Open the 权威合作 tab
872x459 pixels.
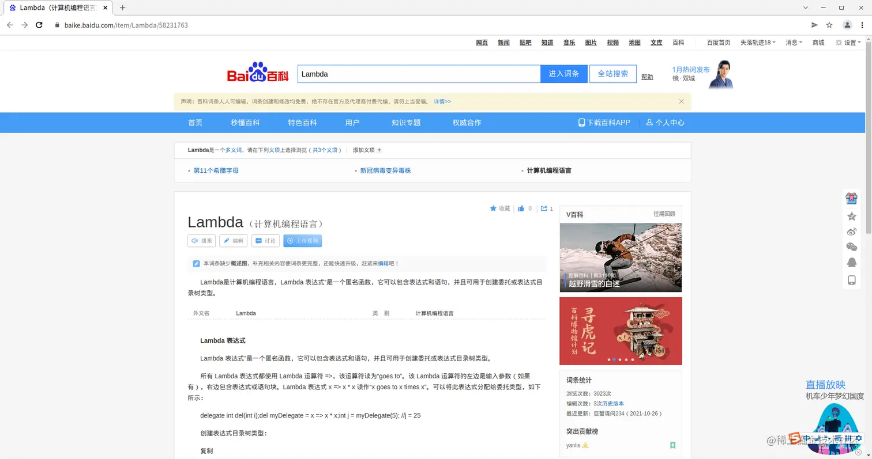click(467, 123)
